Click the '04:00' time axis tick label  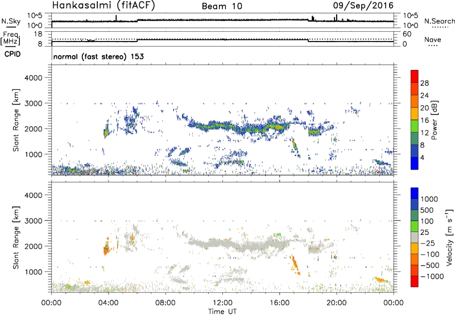[x=109, y=303]
